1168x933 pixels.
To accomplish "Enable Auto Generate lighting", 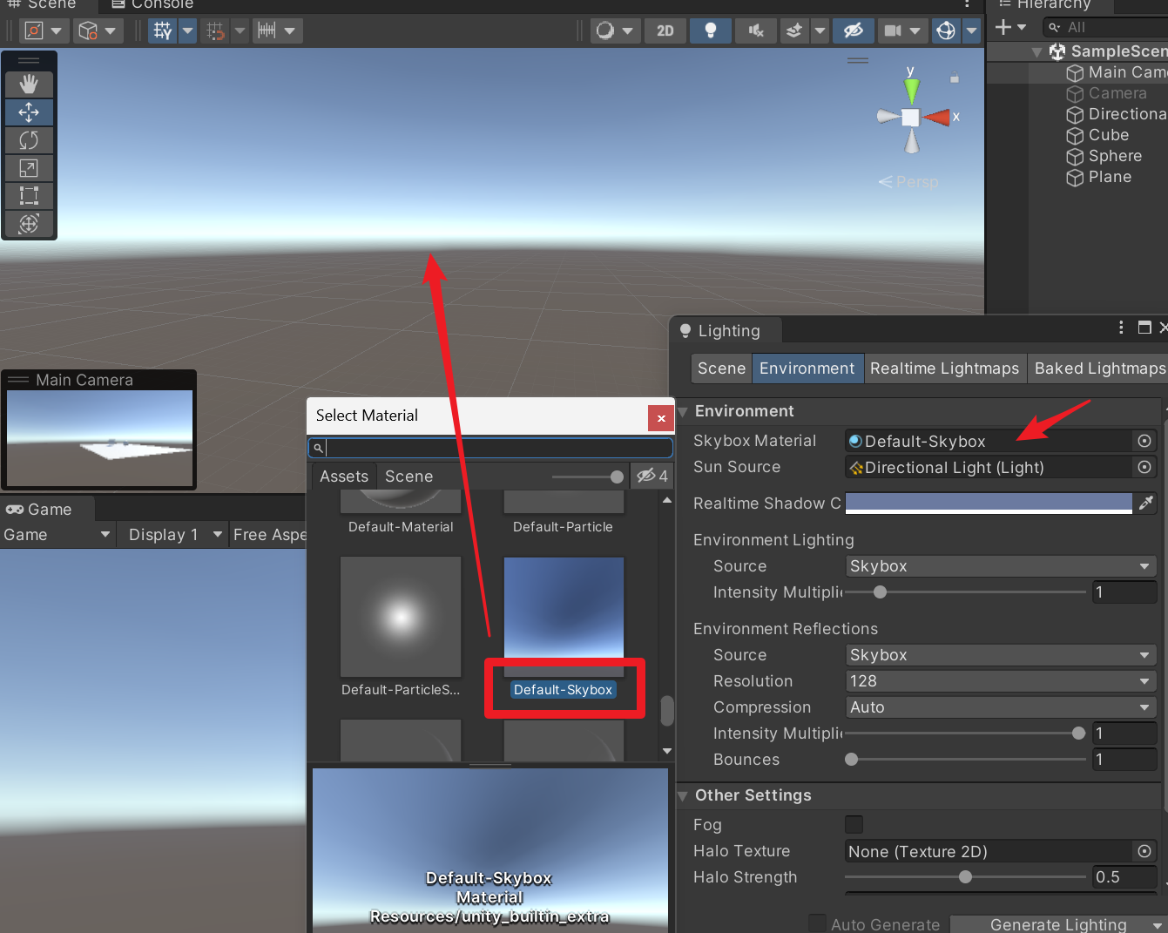I will [817, 923].
